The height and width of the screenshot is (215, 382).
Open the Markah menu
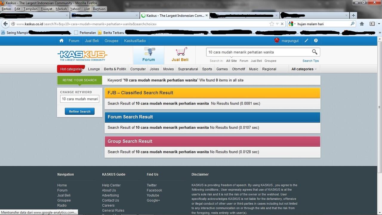61,9
